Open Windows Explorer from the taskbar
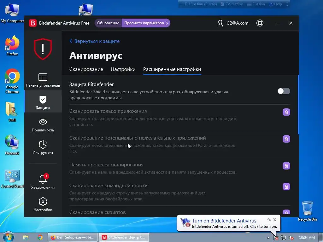The image size is (323, 242). coord(26,237)
